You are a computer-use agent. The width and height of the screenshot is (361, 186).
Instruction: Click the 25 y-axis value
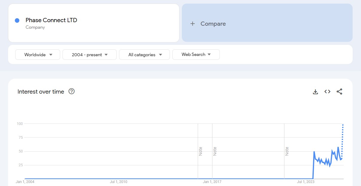pyautogui.click(x=21, y=165)
